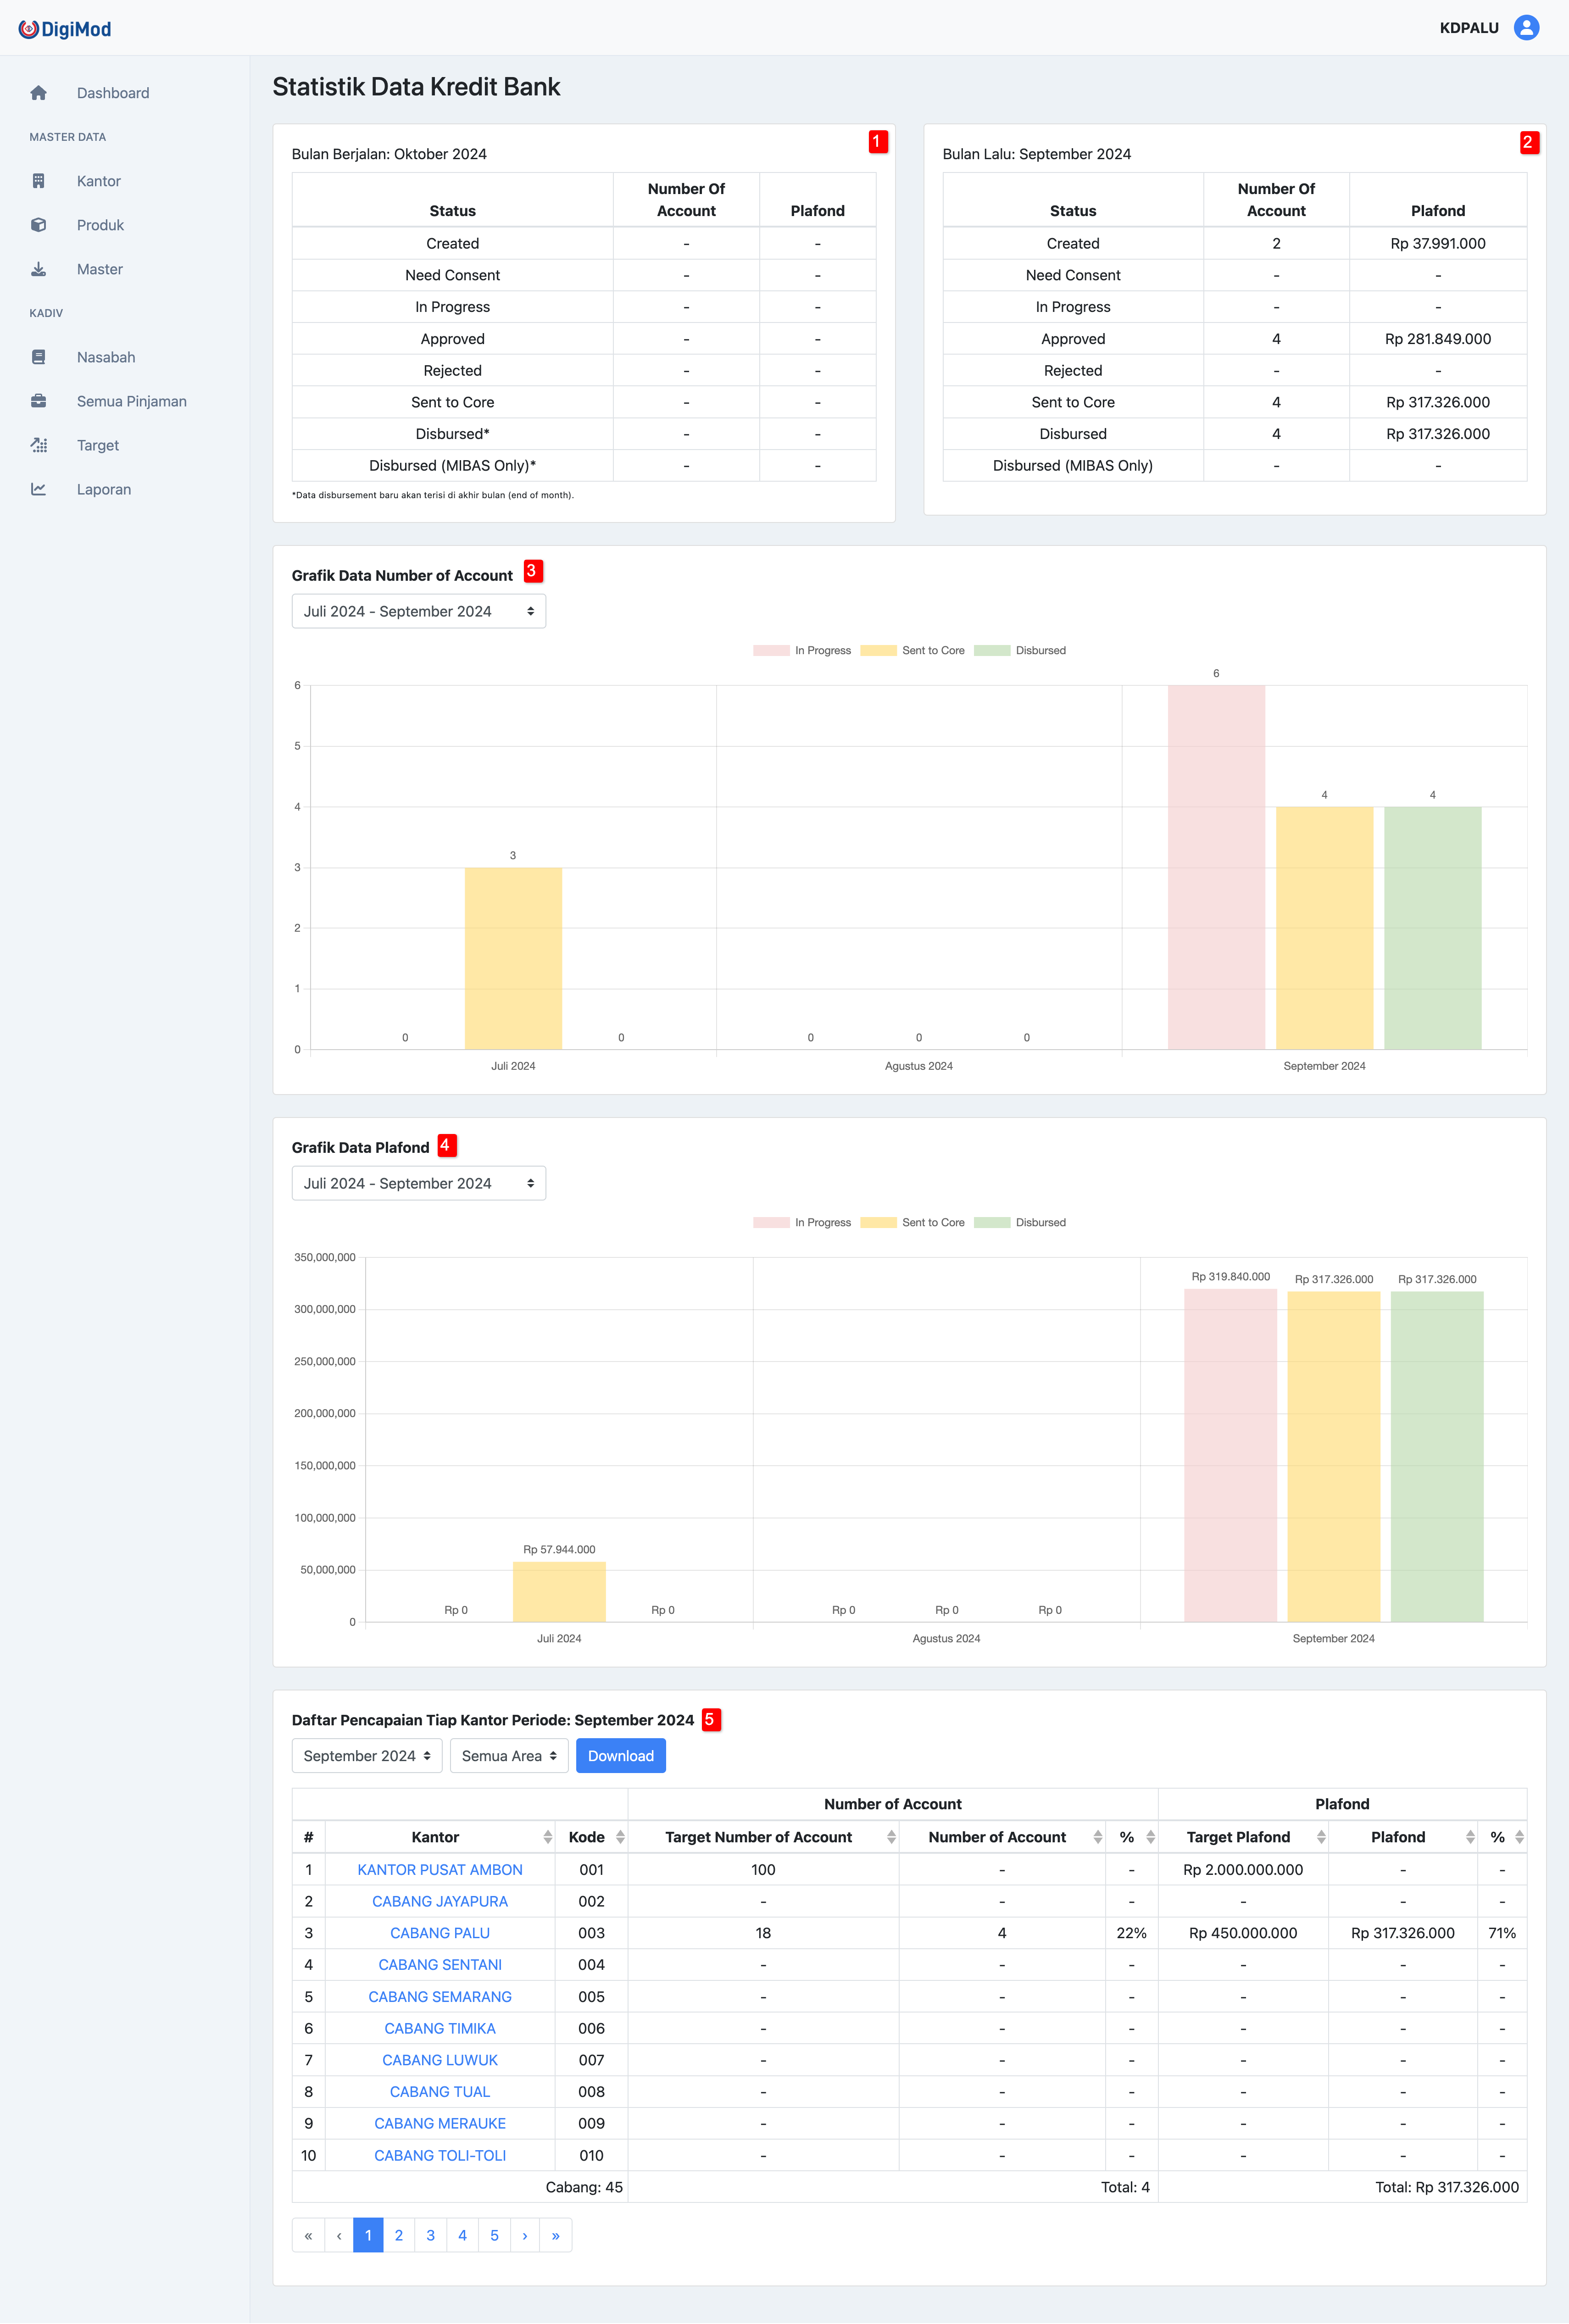Toggle In Progress legend in account chart
1569x2324 pixels.
802,650
